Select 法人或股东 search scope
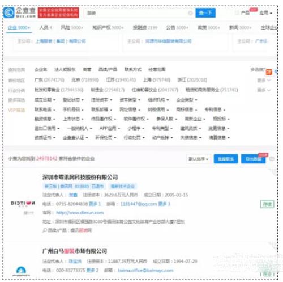283x282 pixels. 65,70
